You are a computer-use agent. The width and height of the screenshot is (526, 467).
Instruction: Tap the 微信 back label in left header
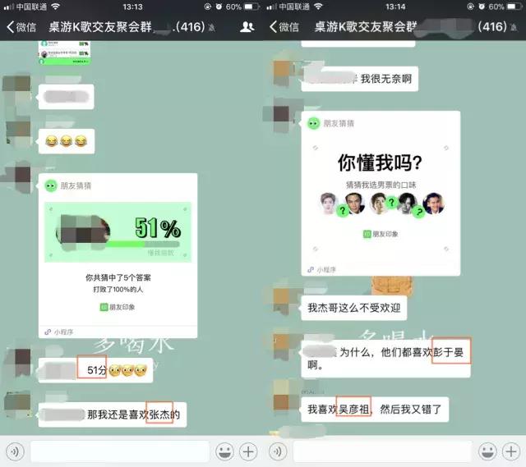(x=26, y=27)
